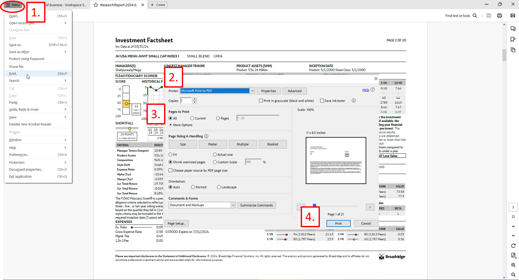Close the Print dialog with X
519x280 pixels.
(x=376, y=79)
